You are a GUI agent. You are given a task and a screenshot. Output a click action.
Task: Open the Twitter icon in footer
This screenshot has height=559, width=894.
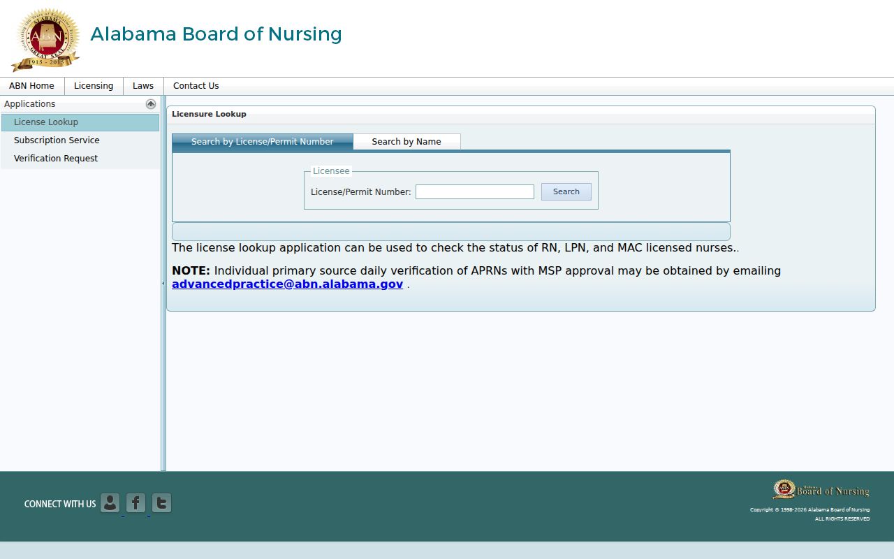pyautogui.click(x=161, y=503)
